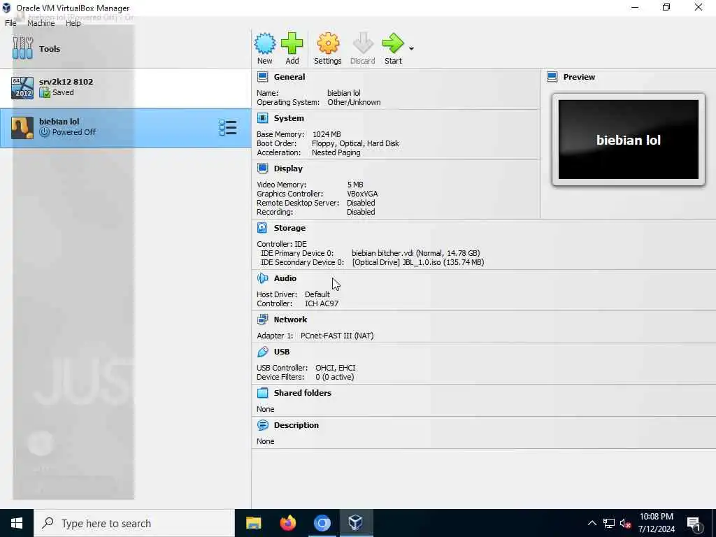The image size is (716, 537).
Task: Click the Powered Off status icon
Action: (x=44, y=132)
